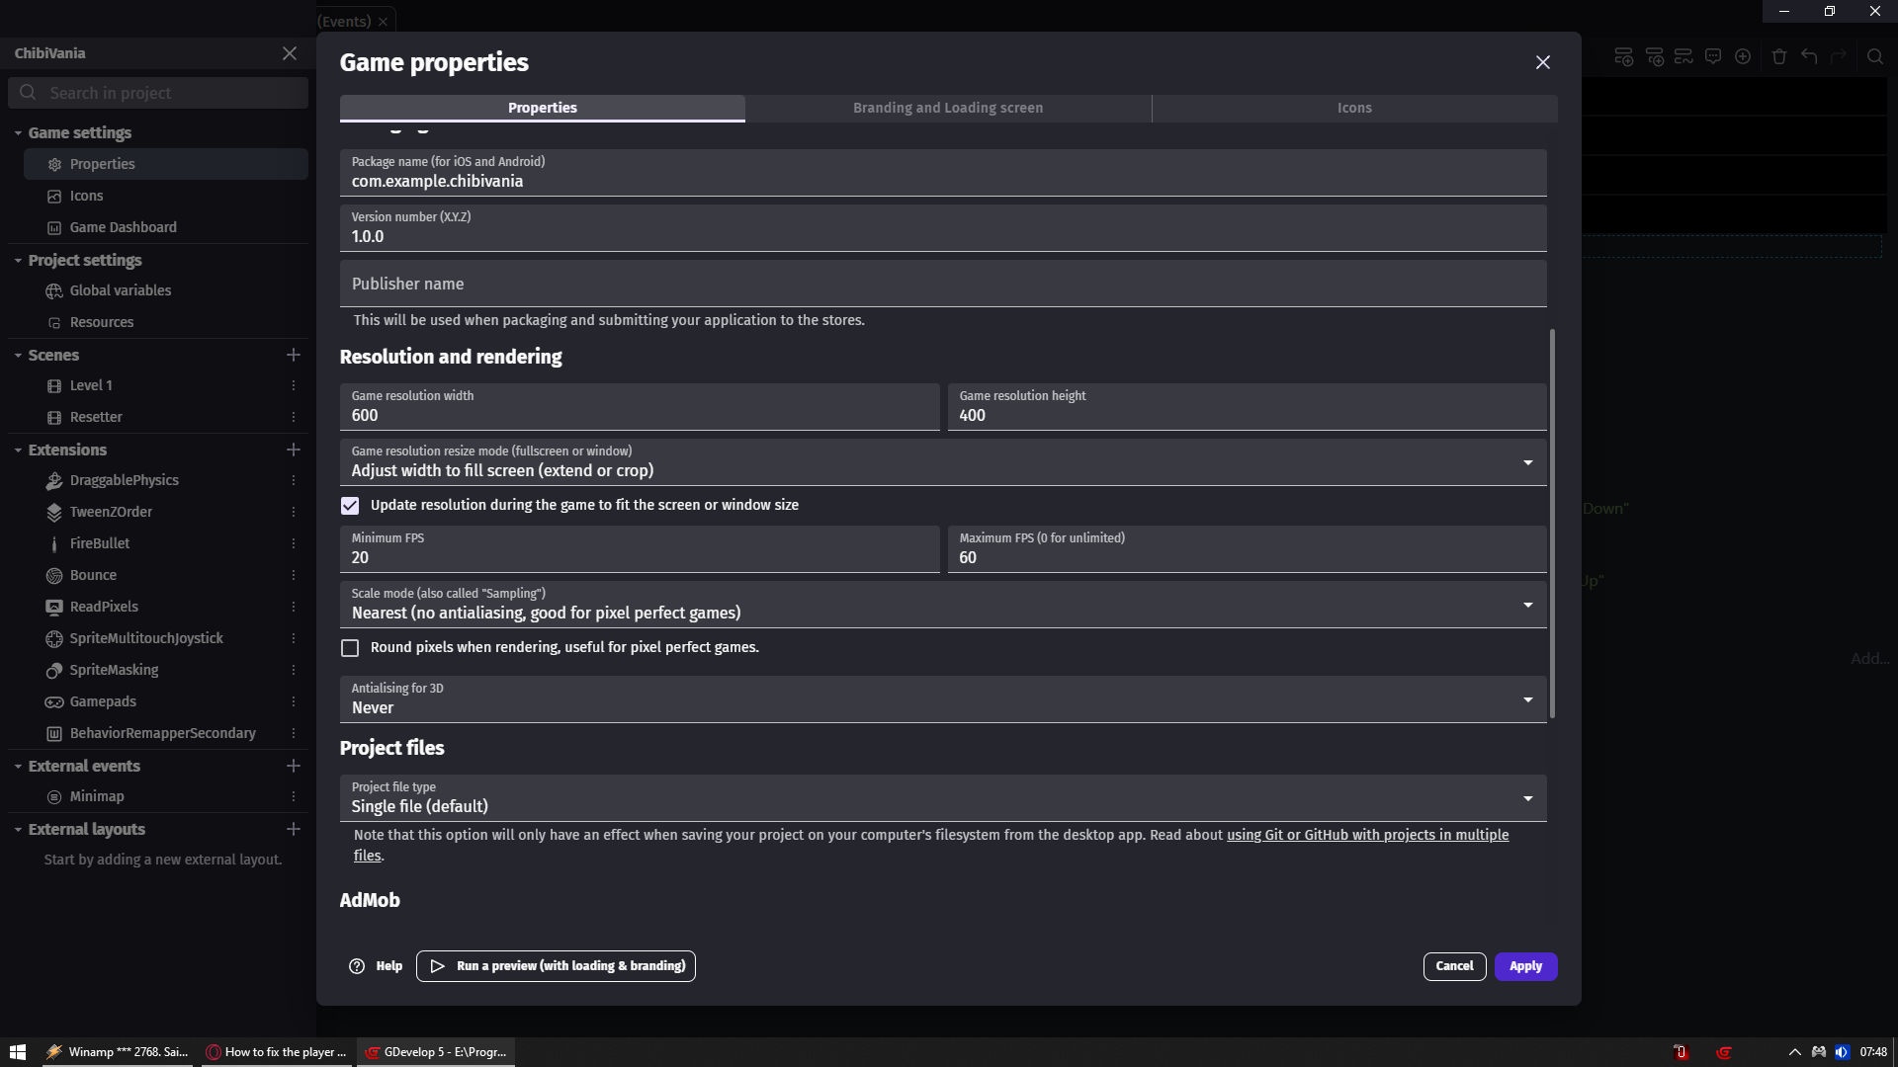
Task: Add a new scene with the plus icon
Action: click(x=293, y=355)
